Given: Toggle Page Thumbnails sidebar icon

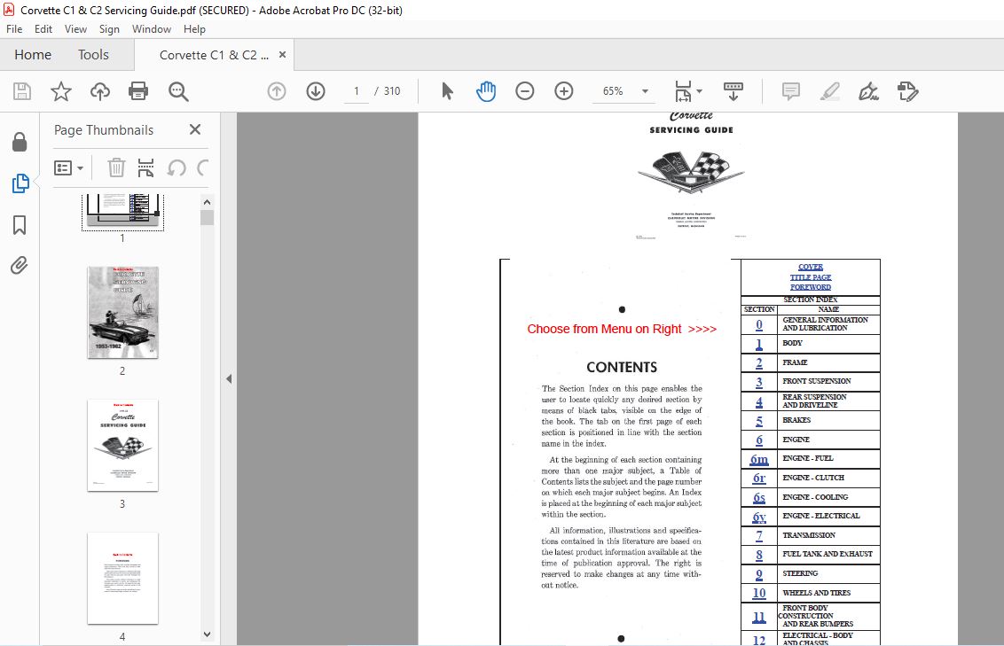Looking at the screenshot, I should tap(20, 183).
